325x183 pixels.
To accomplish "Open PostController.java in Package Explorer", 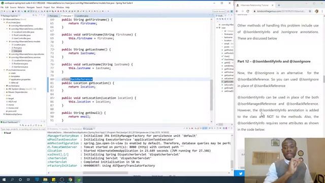I will point(22,35).
